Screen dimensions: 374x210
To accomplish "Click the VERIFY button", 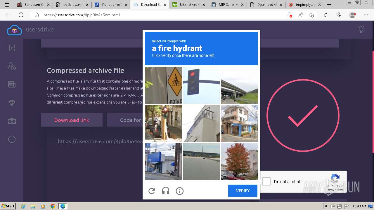I will (x=243, y=191).
